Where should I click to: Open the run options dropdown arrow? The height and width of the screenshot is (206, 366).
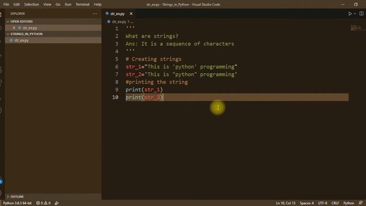[x=355, y=14]
